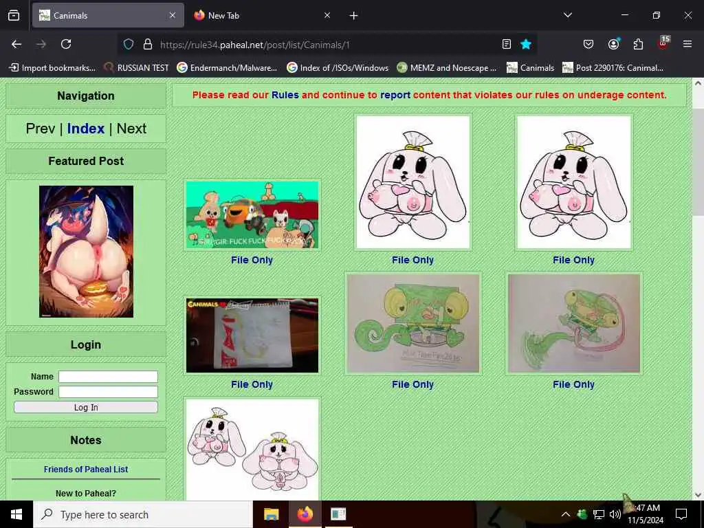The height and width of the screenshot is (528, 704).
Task: Click the address bar URL field
Action: click(328, 45)
